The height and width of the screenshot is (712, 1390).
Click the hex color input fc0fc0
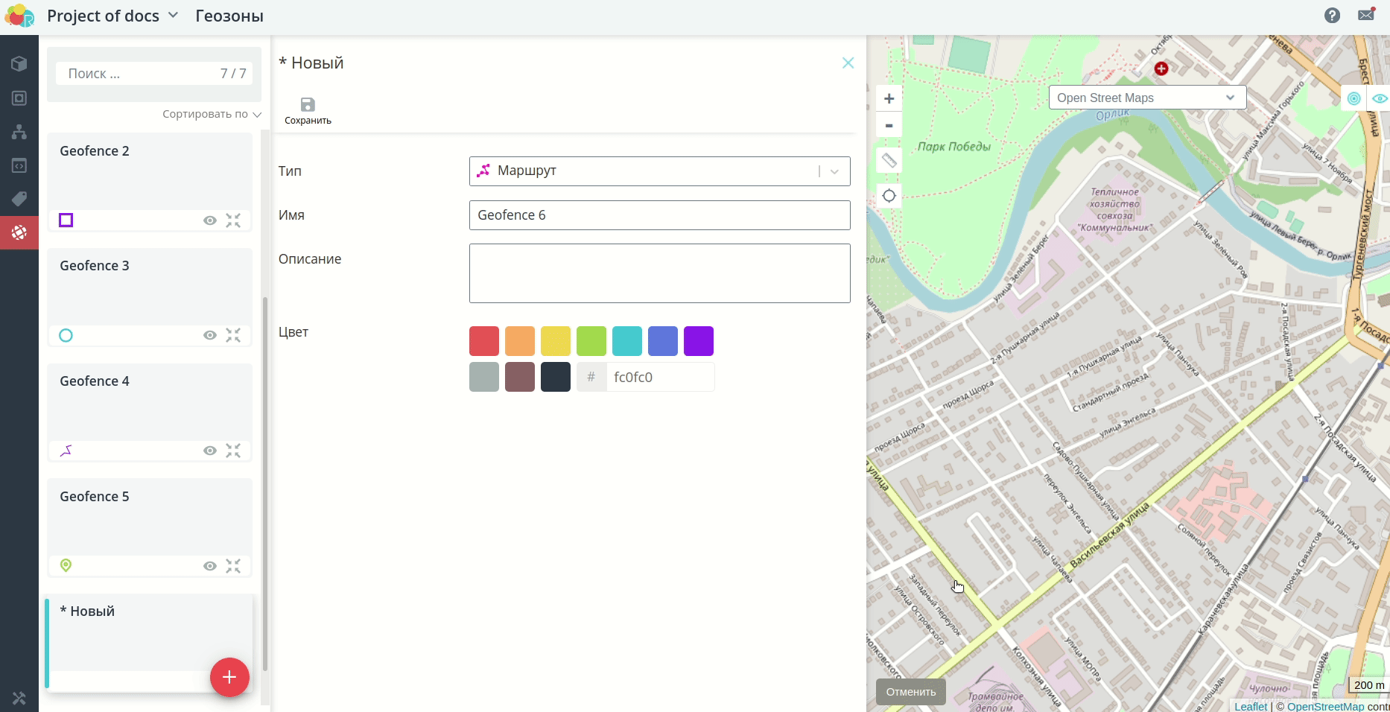660,377
